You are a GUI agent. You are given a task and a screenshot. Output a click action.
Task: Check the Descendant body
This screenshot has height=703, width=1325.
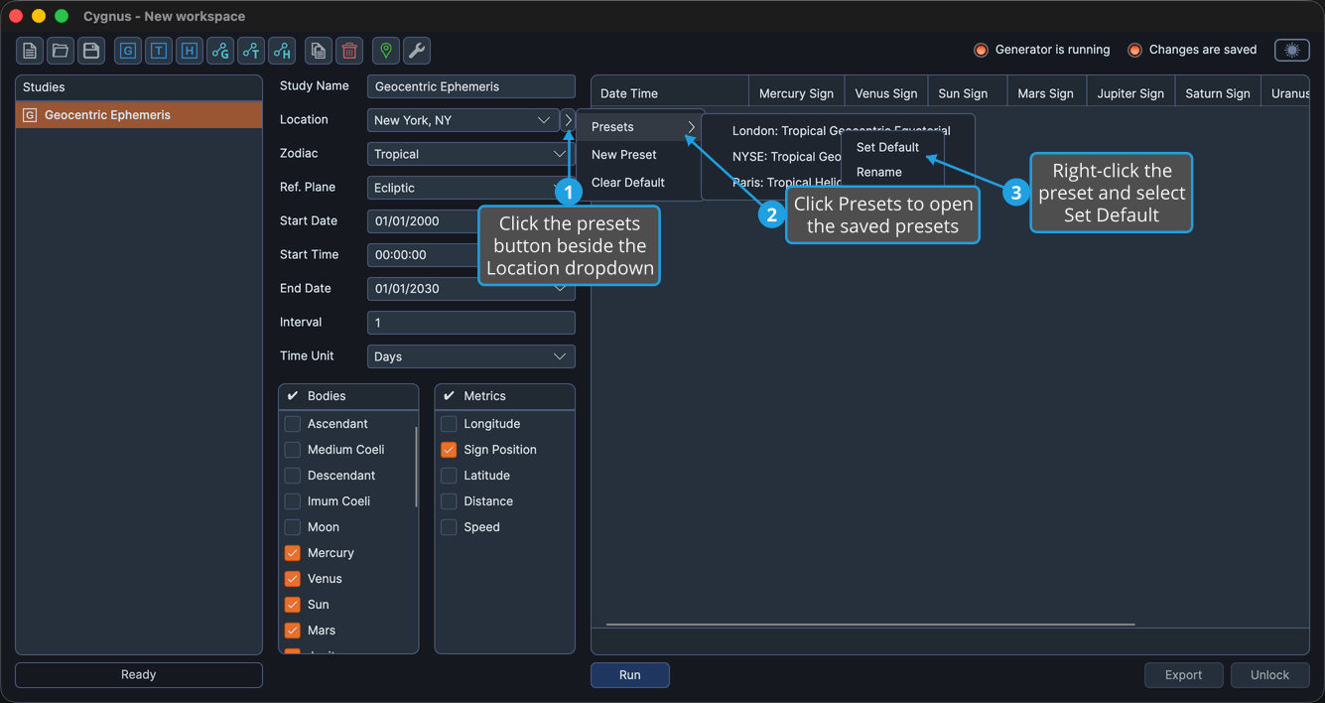click(293, 476)
